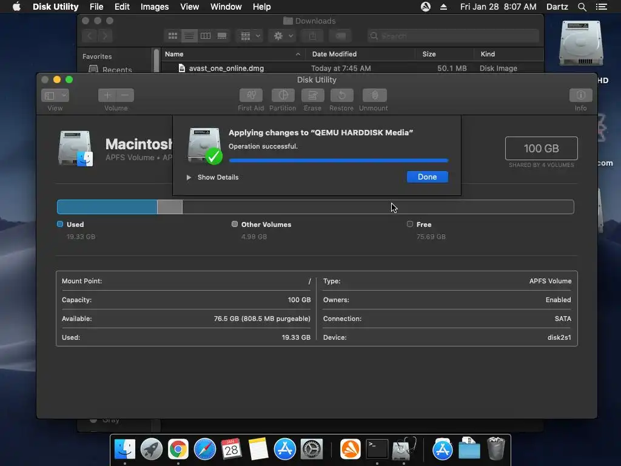
Task: Click the Avast icon in menu bar
Action: [x=425, y=7]
